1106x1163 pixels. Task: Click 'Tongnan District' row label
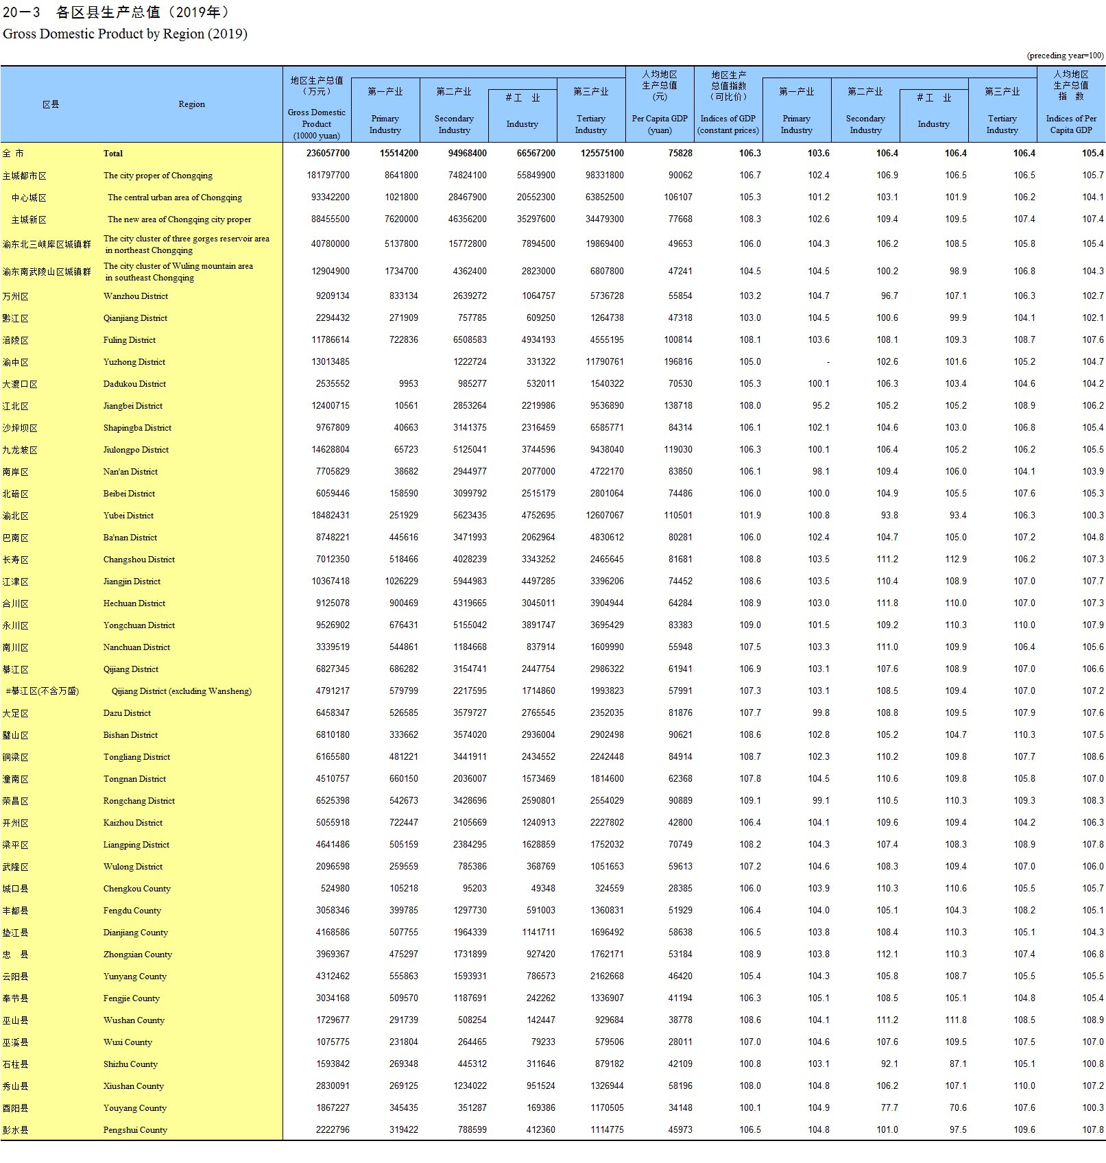coord(134,779)
